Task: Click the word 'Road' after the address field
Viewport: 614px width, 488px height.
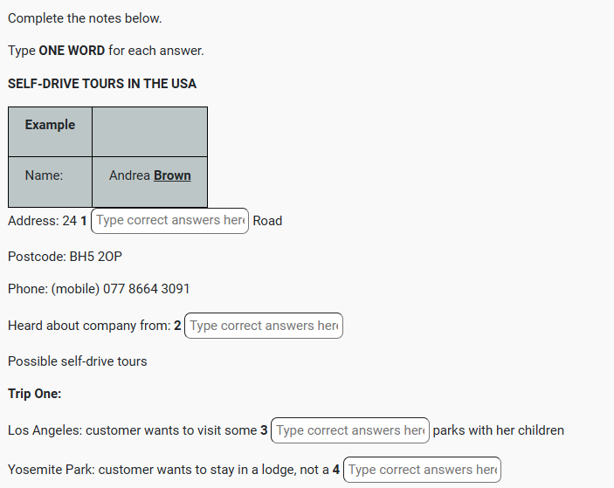Action: point(267,221)
